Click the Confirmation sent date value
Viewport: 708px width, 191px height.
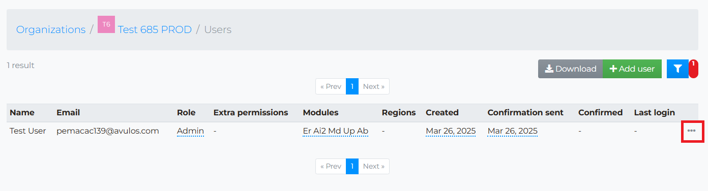click(513, 131)
